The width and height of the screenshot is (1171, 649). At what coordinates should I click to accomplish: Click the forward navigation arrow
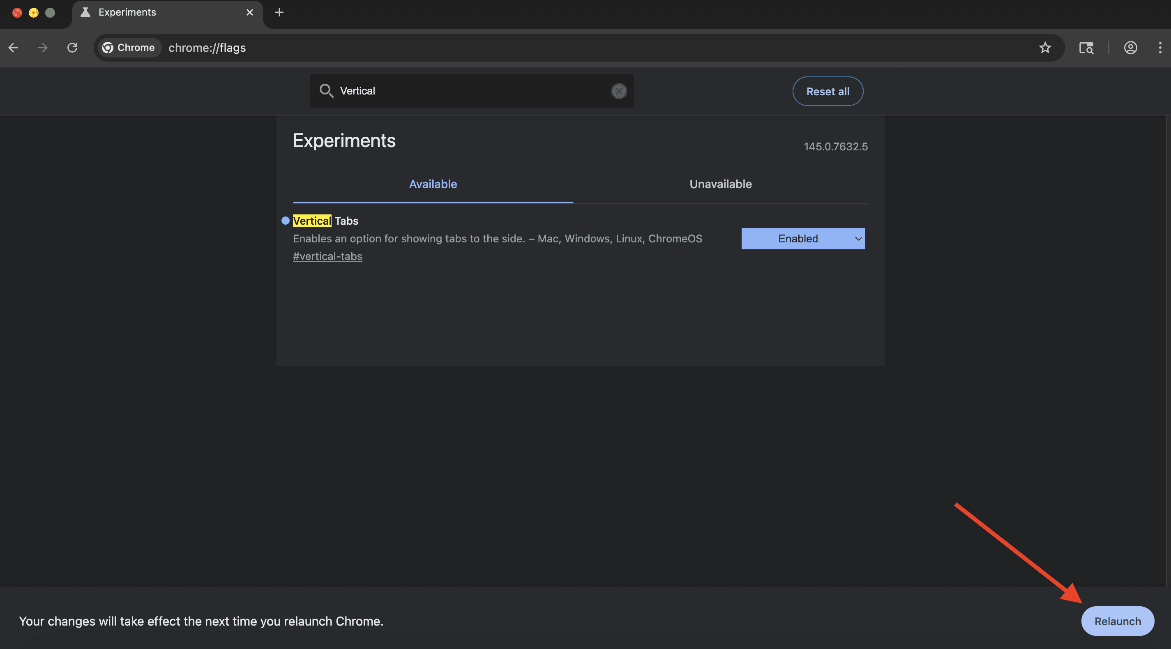click(42, 48)
